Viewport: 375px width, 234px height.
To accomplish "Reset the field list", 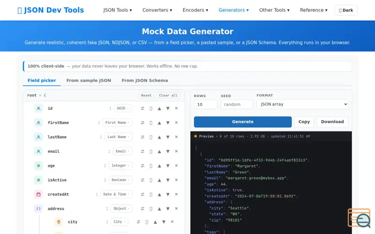I will (146, 95).
